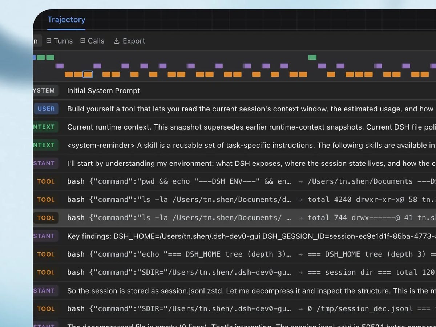Click the USER role badge
Screen dimensions: 436x327
pyautogui.click(x=46, y=109)
